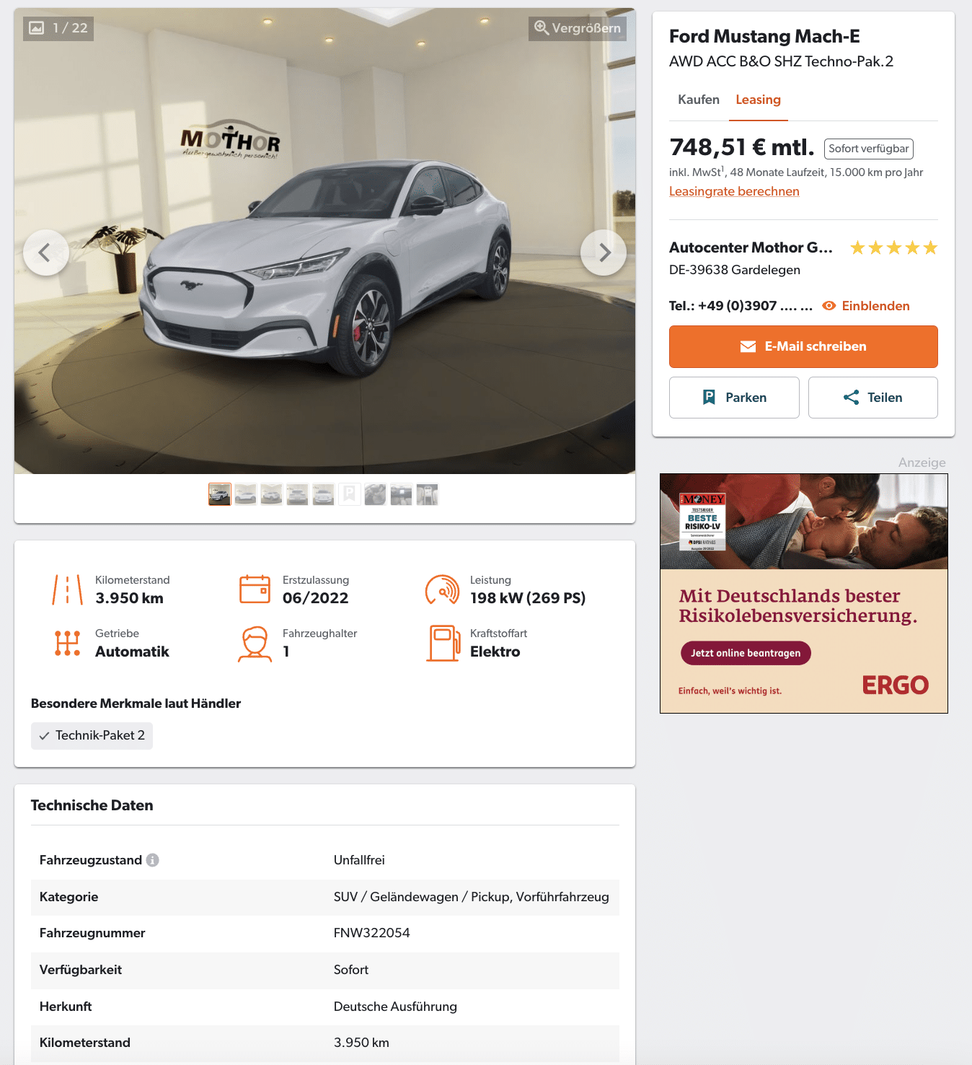Click the Erstzulassung calendar icon

(x=255, y=590)
